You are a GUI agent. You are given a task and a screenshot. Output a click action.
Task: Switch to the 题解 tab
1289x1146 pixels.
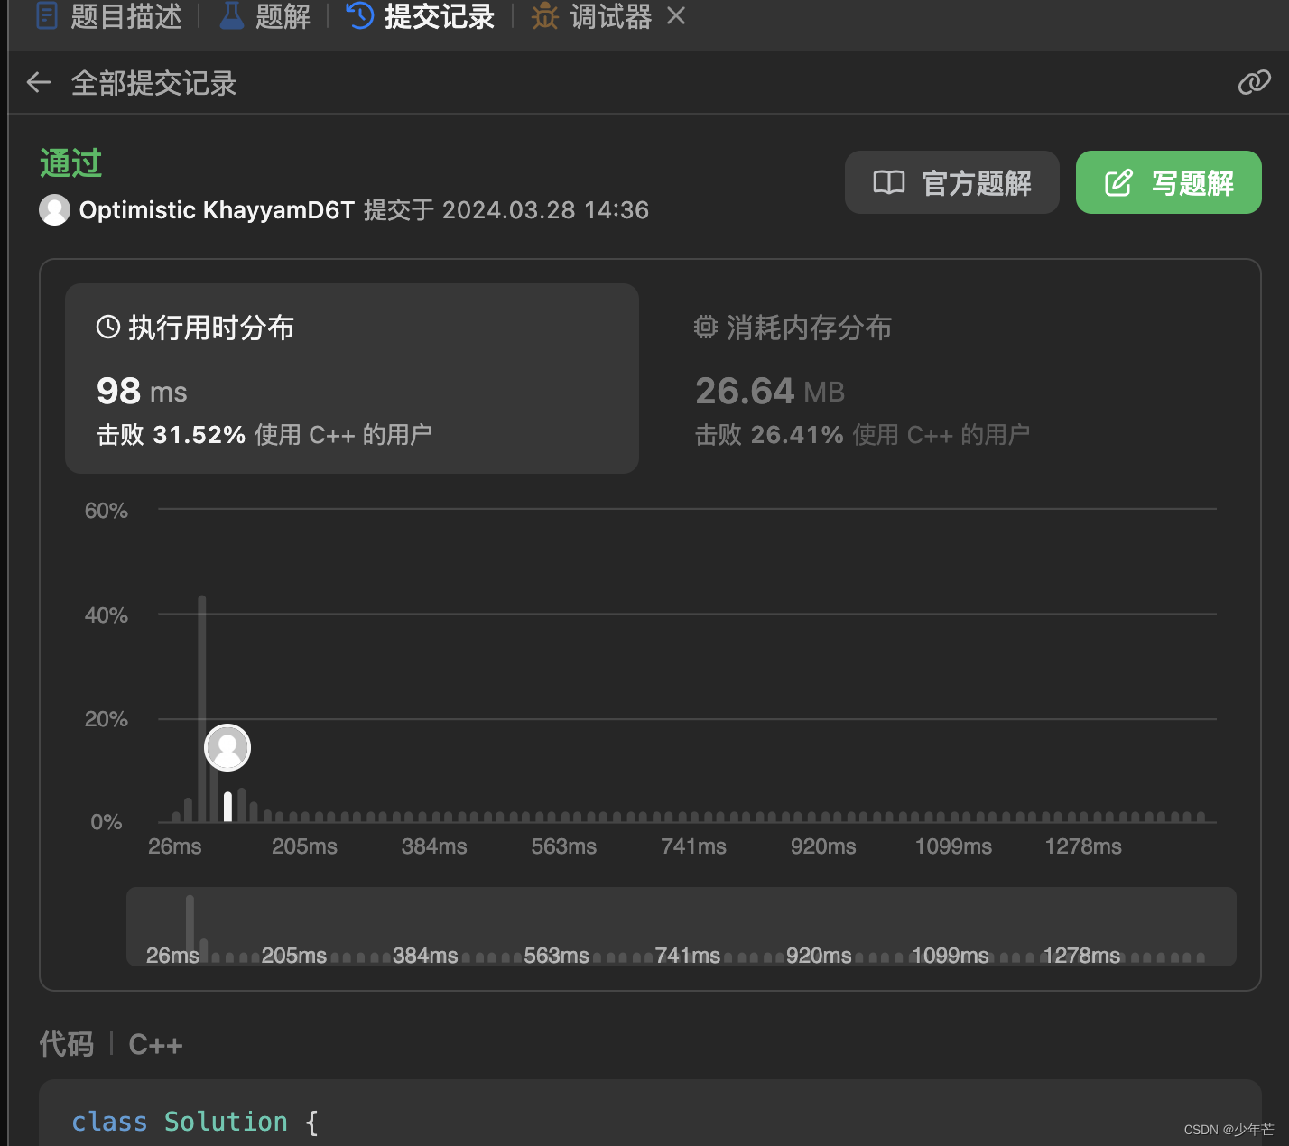click(265, 16)
